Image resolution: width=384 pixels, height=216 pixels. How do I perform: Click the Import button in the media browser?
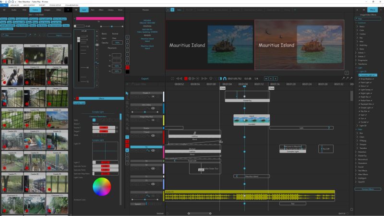click(x=59, y=35)
